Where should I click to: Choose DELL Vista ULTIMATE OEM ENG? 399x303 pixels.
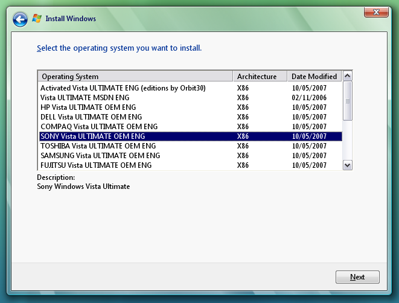(x=91, y=117)
